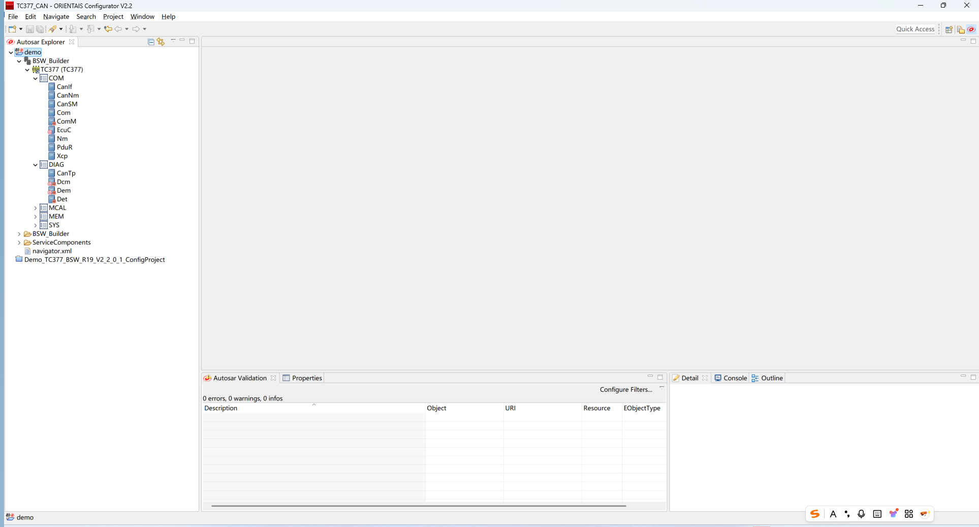Click the Quick Access field
The width and height of the screenshot is (979, 527).
pyautogui.click(x=915, y=29)
